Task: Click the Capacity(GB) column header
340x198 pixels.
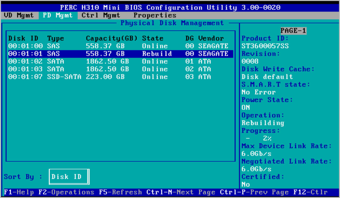Action: tap(112, 38)
